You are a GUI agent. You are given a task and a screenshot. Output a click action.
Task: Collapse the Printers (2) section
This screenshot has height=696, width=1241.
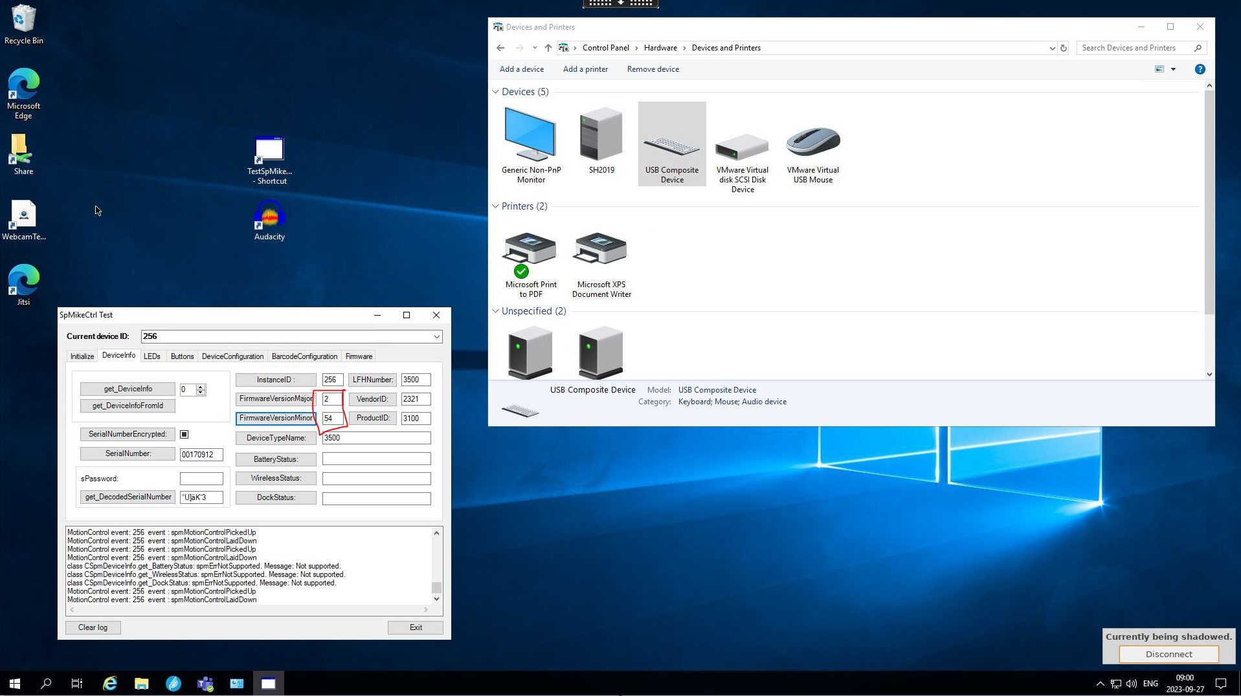click(x=495, y=206)
